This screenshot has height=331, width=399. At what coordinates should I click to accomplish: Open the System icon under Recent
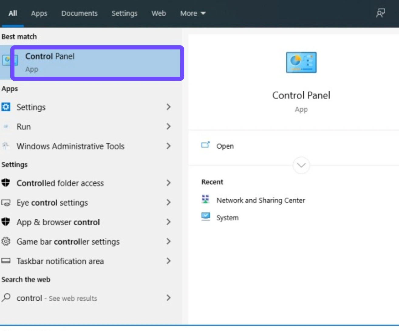click(x=206, y=217)
